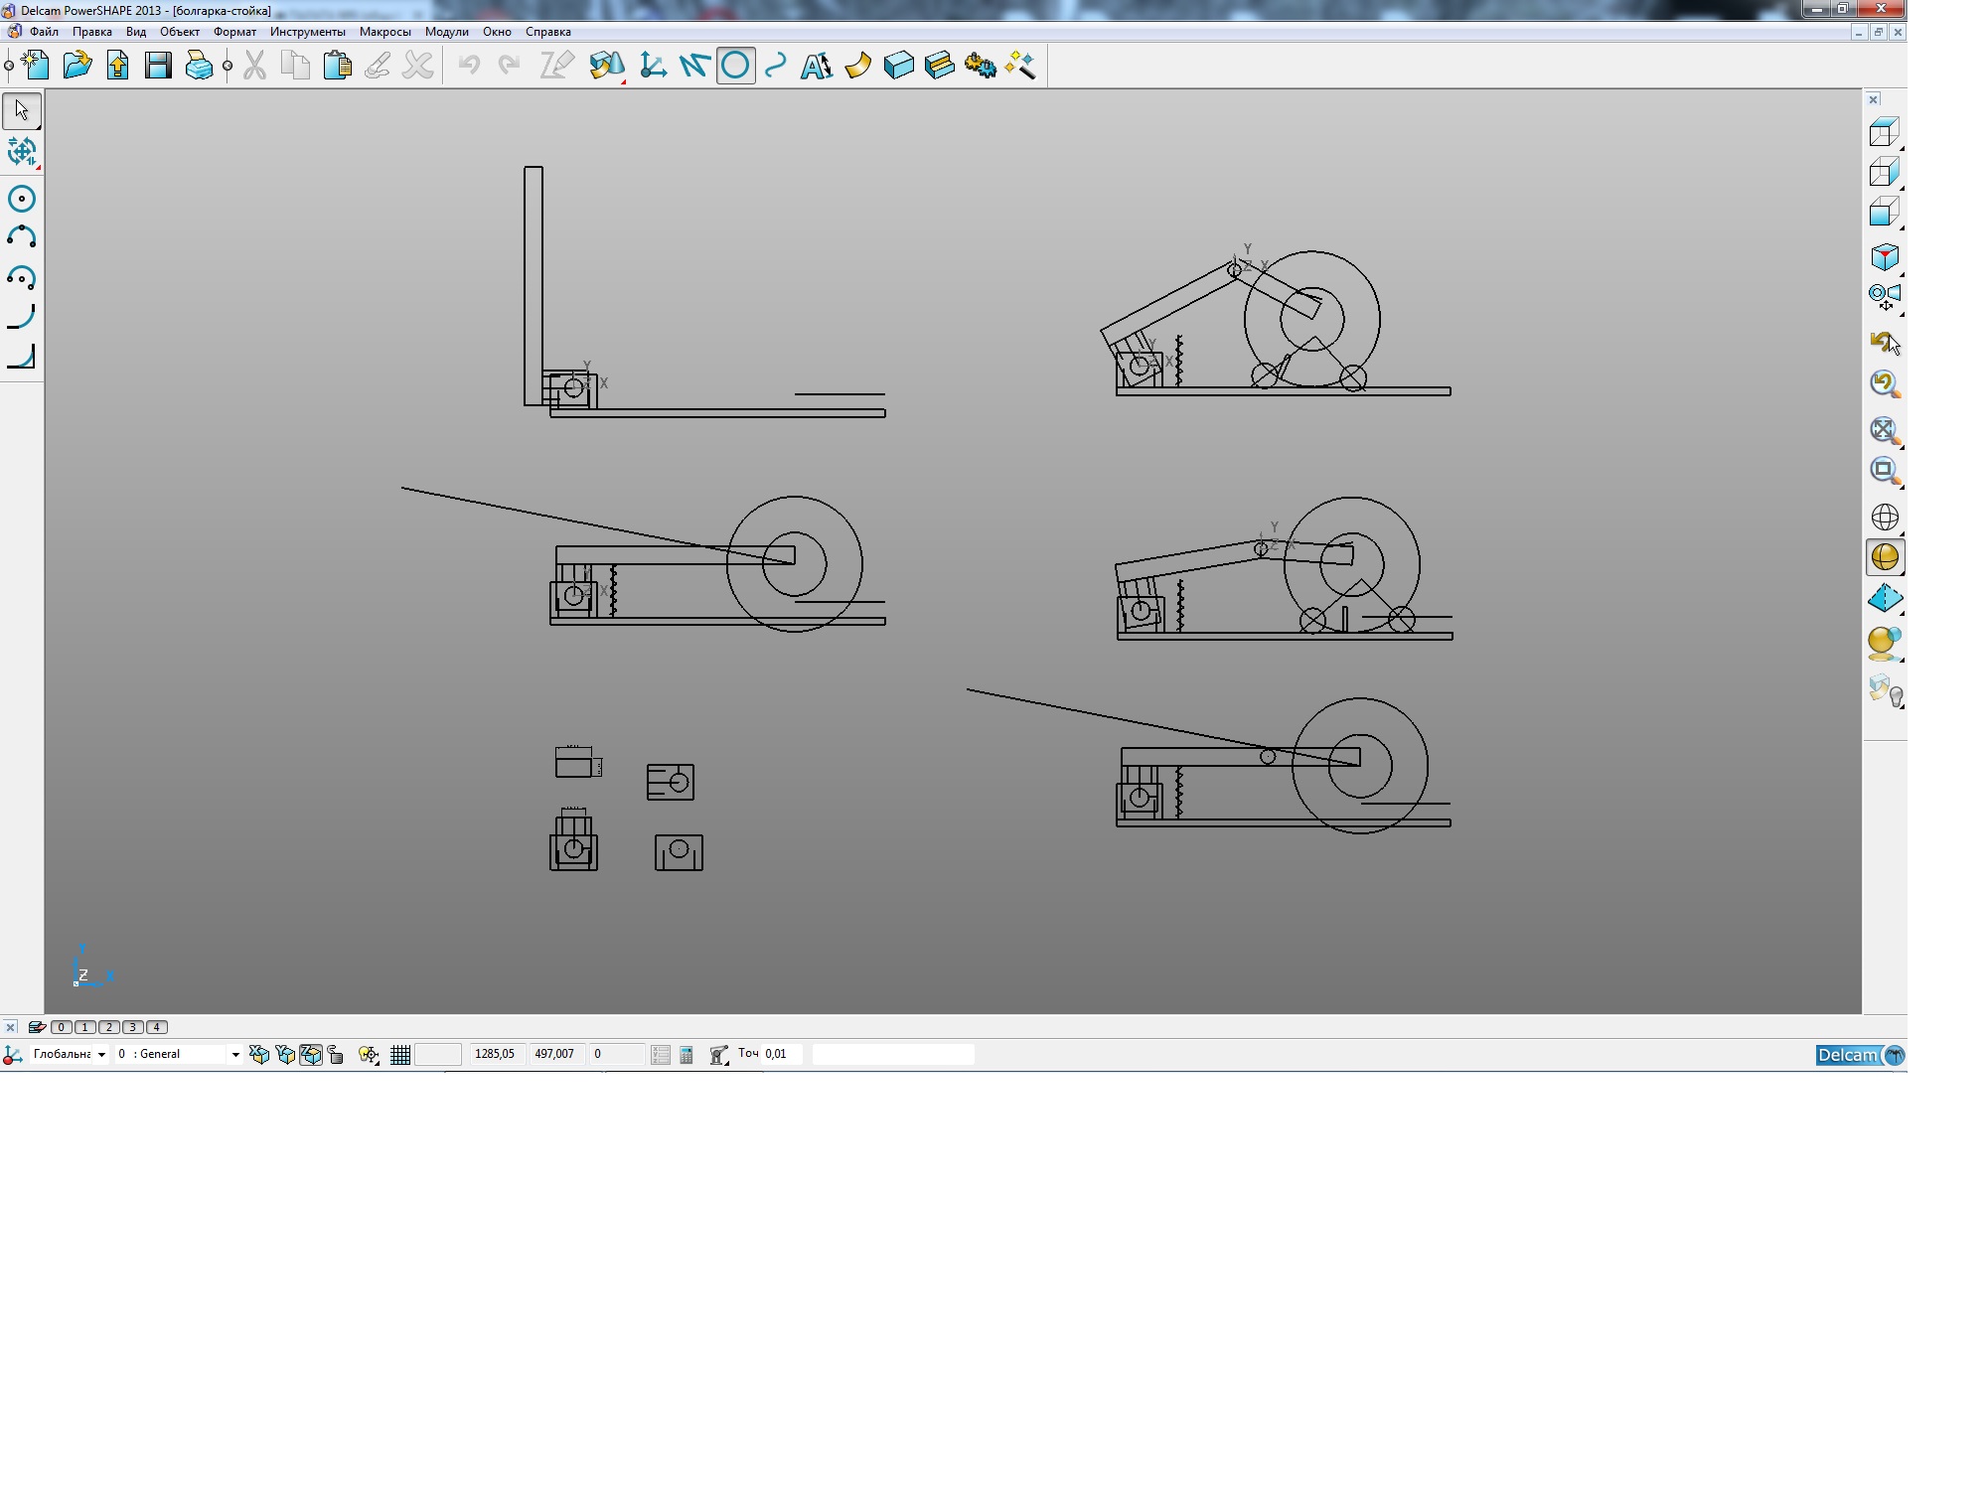Open the General level dropdown
The width and height of the screenshot is (1987, 1490).
235,1055
